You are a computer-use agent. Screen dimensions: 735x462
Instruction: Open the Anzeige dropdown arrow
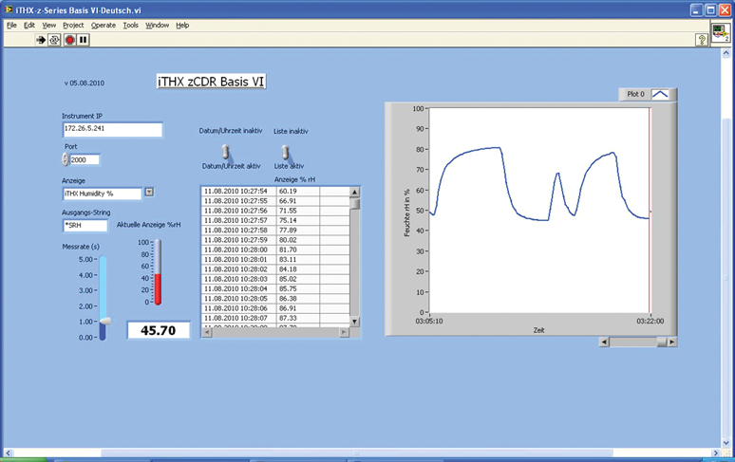149,192
